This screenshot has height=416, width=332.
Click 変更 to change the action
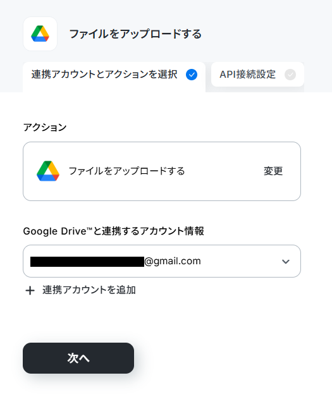pyautogui.click(x=273, y=171)
